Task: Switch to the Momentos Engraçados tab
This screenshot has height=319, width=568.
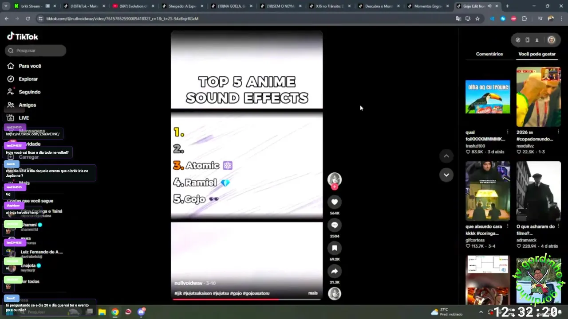Action: coord(427,6)
